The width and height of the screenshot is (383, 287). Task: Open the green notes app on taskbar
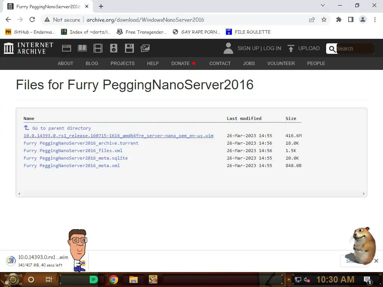(x=94, y=280)
